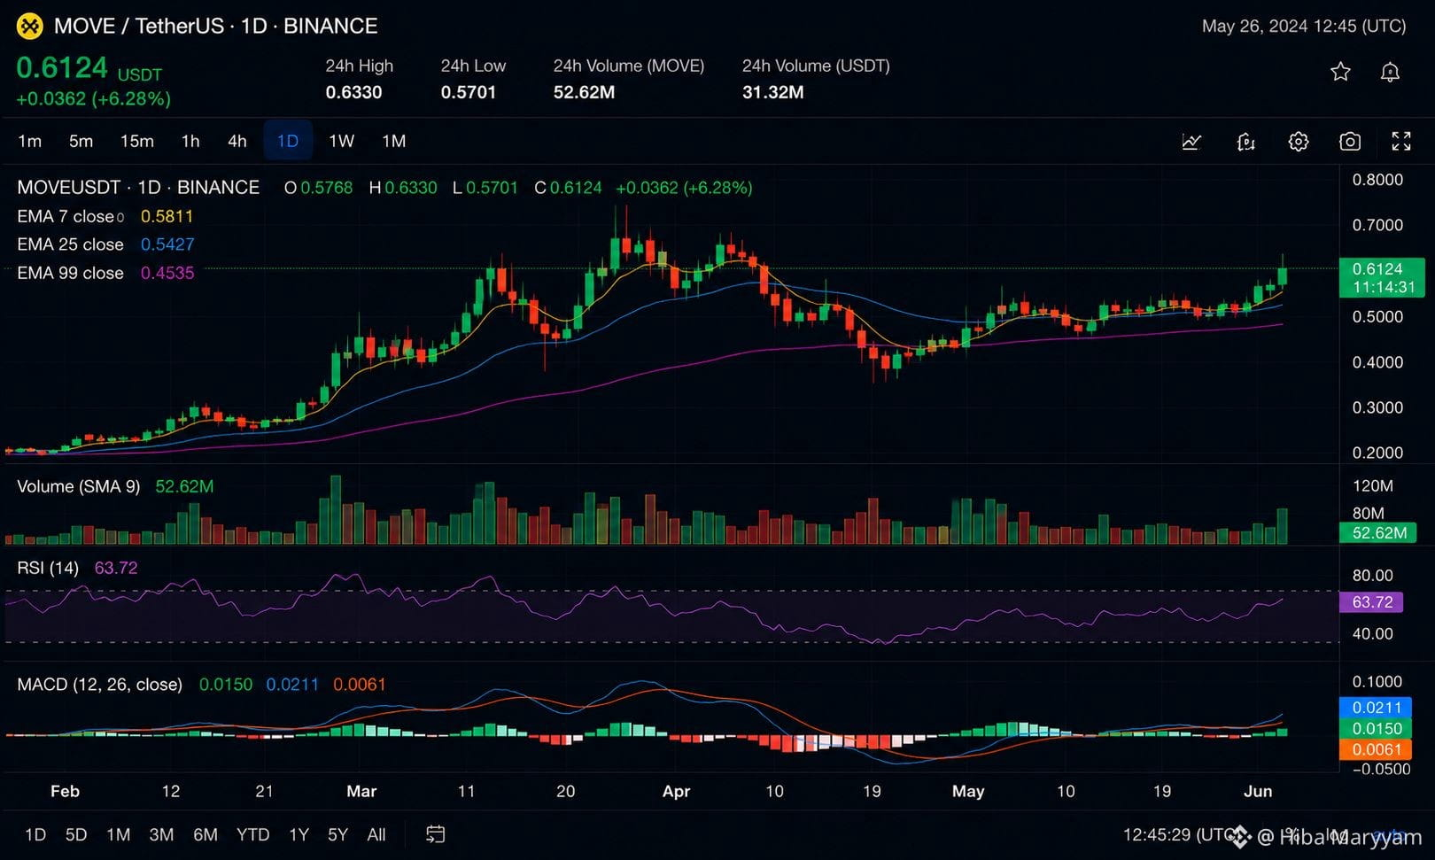Viewport: 1435px width, 860px height.
Task: Switch to the 1W timeframe
Action: [x=341, y=141]
